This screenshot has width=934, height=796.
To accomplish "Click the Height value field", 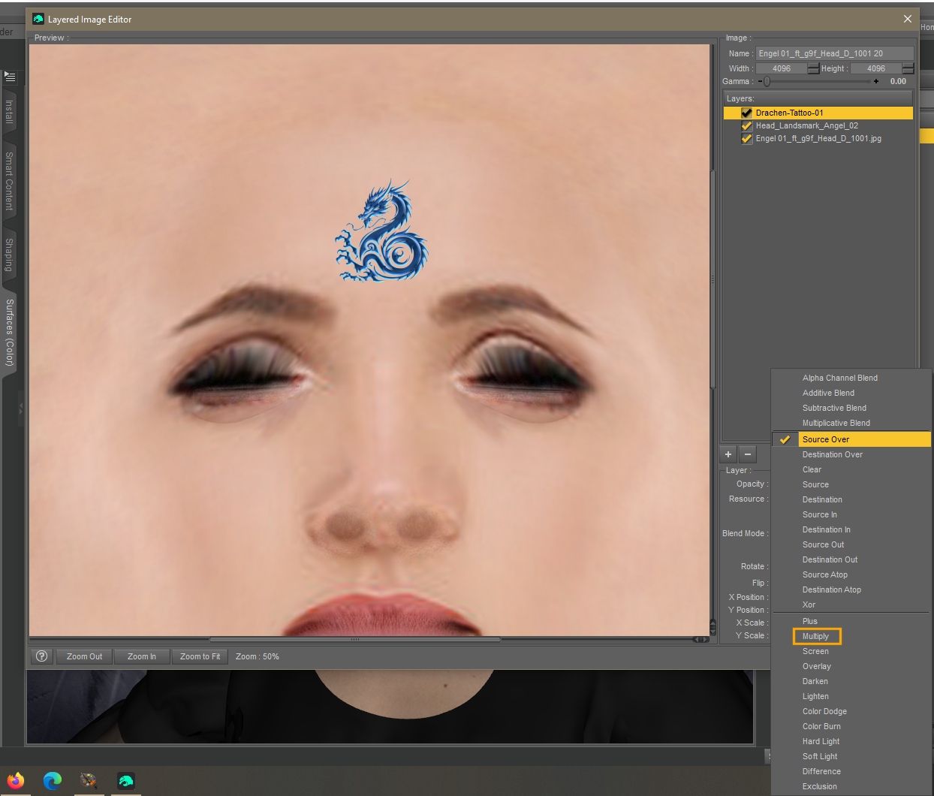I will tap(876, 68).
